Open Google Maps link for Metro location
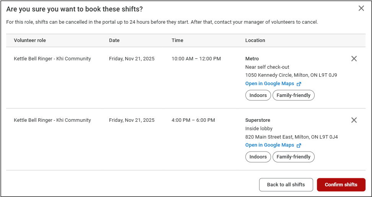 click(269, 84)
